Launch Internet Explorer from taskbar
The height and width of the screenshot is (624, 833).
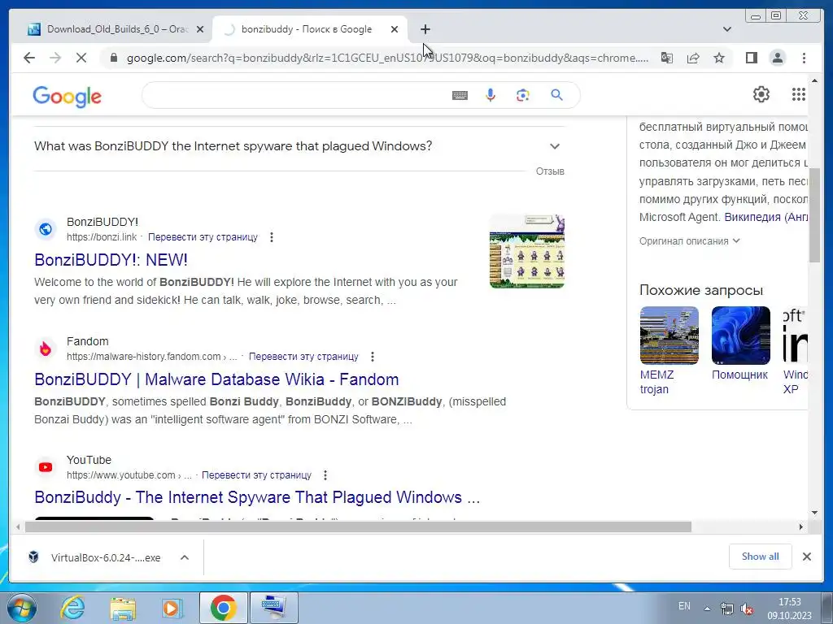pyautogui.click(x=72, y=608)
